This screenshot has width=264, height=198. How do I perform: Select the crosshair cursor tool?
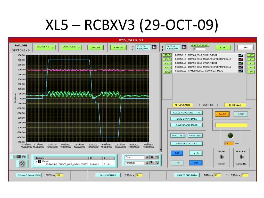(15, 157)
